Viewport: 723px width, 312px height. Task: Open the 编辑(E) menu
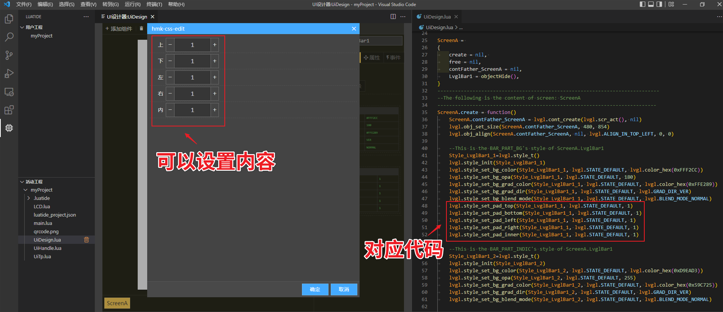(x=45, y=4)
